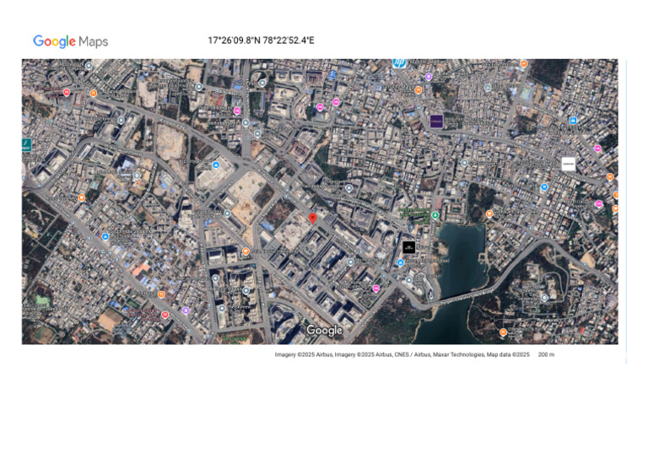Open the black square logo marker near the lake

[408, 247]
